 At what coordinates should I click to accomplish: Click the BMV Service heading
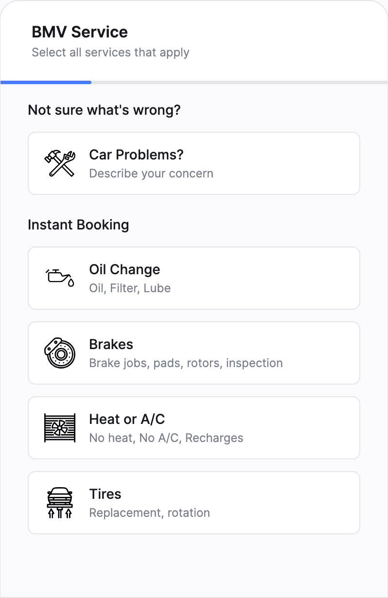80,32
